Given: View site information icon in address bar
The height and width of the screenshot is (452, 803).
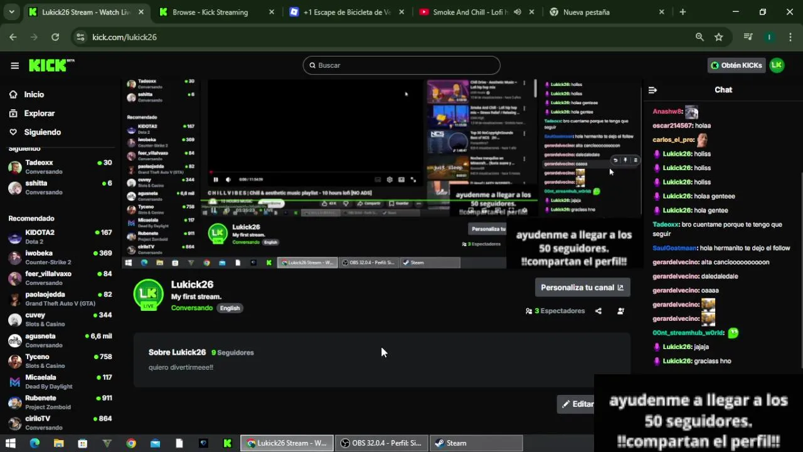Looking at the screenshot, I should pos(80,37).
